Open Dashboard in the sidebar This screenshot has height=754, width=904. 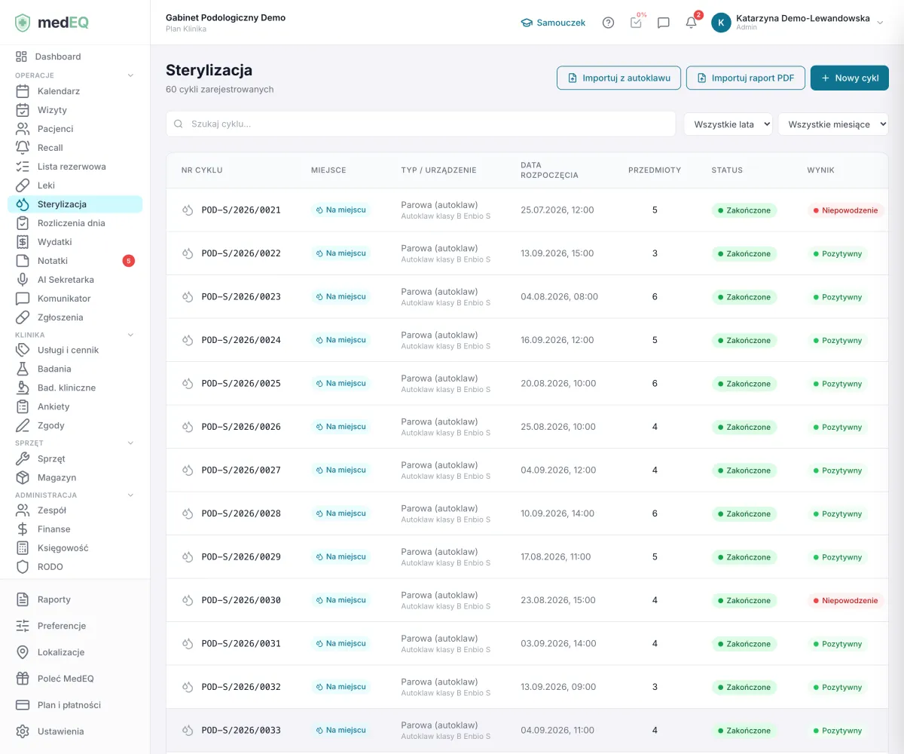[x=75, y=57]
